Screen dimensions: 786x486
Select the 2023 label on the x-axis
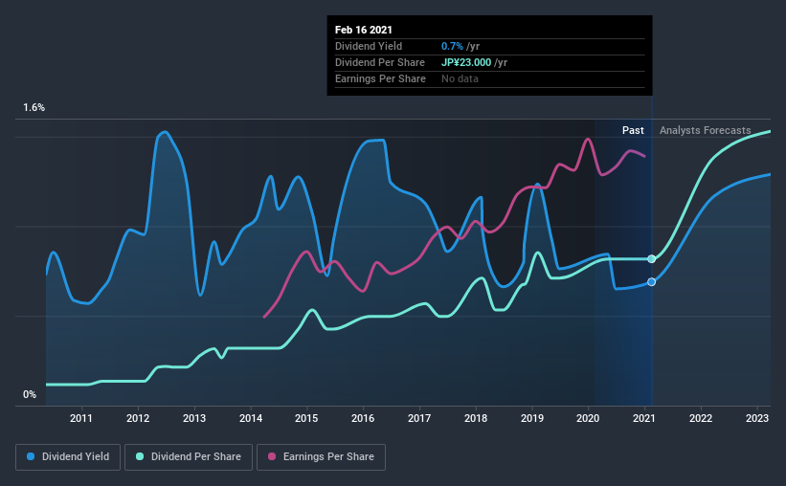tap(757, 418)
